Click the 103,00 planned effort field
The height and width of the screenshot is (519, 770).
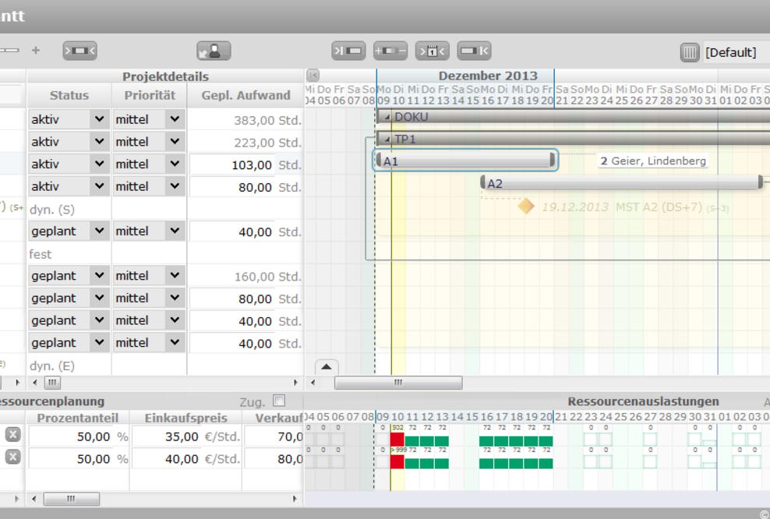(x=232, y=164)
